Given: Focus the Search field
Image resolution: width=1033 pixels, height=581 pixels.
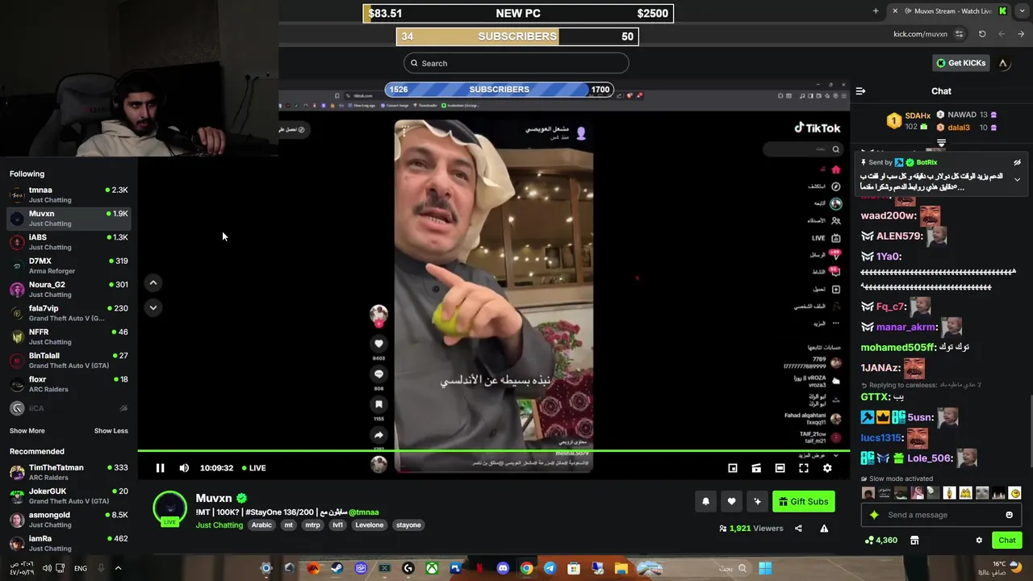Looking at the screenshot, I should (x=516, y=63).
